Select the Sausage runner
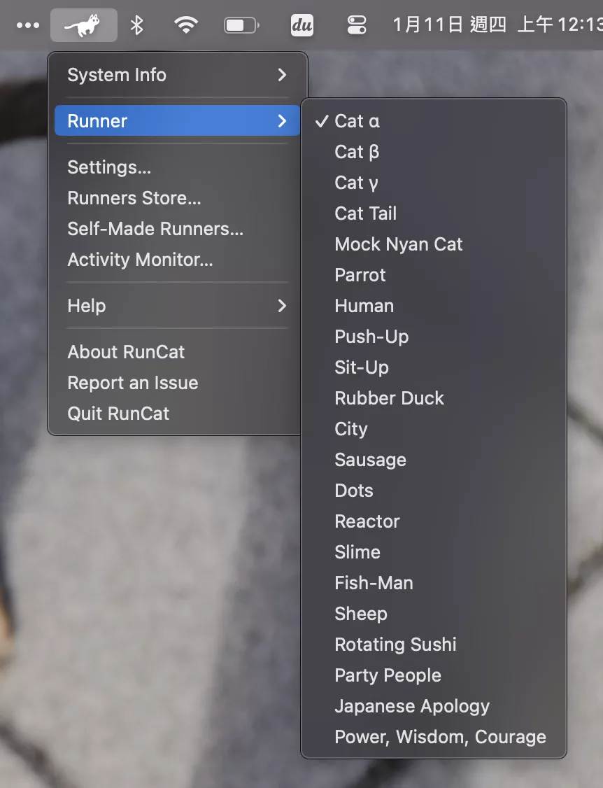The image size is (603, 788). [434, 459]
